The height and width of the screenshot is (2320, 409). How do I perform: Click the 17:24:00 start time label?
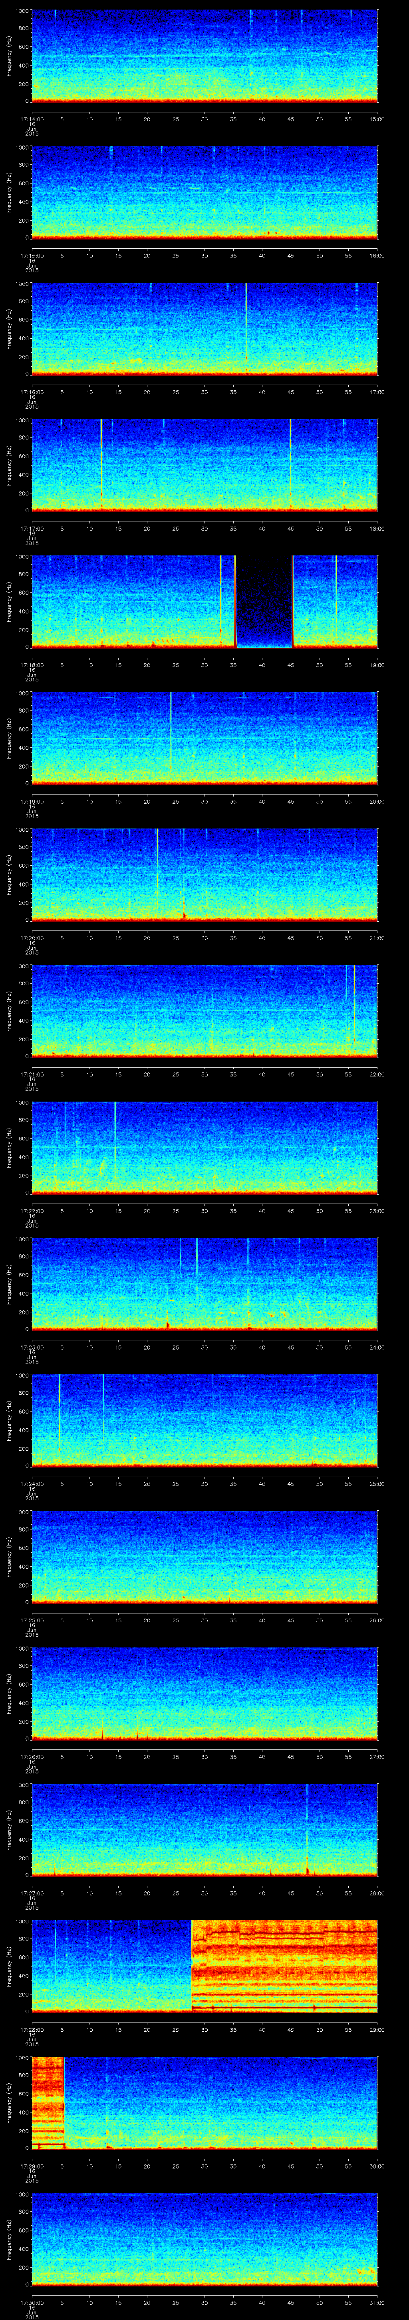[x=32, y=1484]
